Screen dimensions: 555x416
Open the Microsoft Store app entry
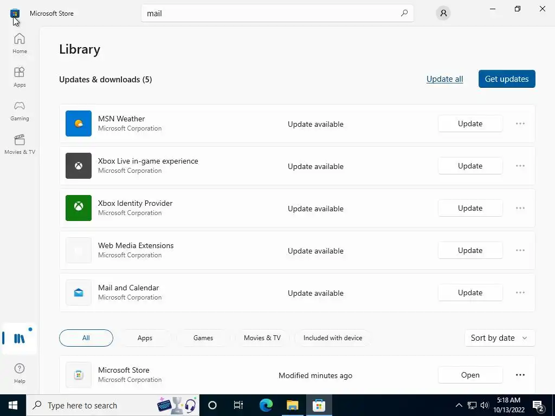coord(470,375)
